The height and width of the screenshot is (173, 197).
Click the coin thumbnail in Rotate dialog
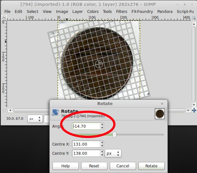[160, 114]
